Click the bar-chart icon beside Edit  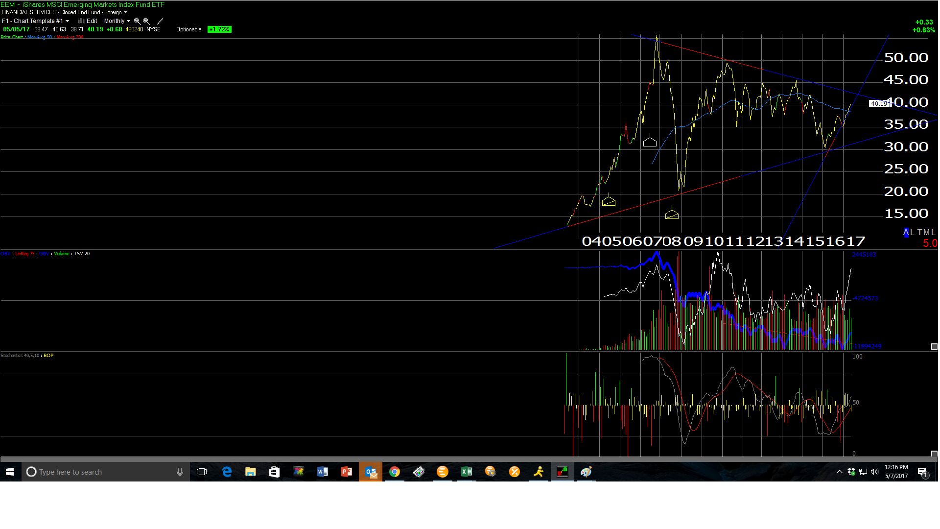(81, 21)
